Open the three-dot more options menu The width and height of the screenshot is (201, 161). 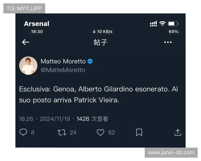167,42
